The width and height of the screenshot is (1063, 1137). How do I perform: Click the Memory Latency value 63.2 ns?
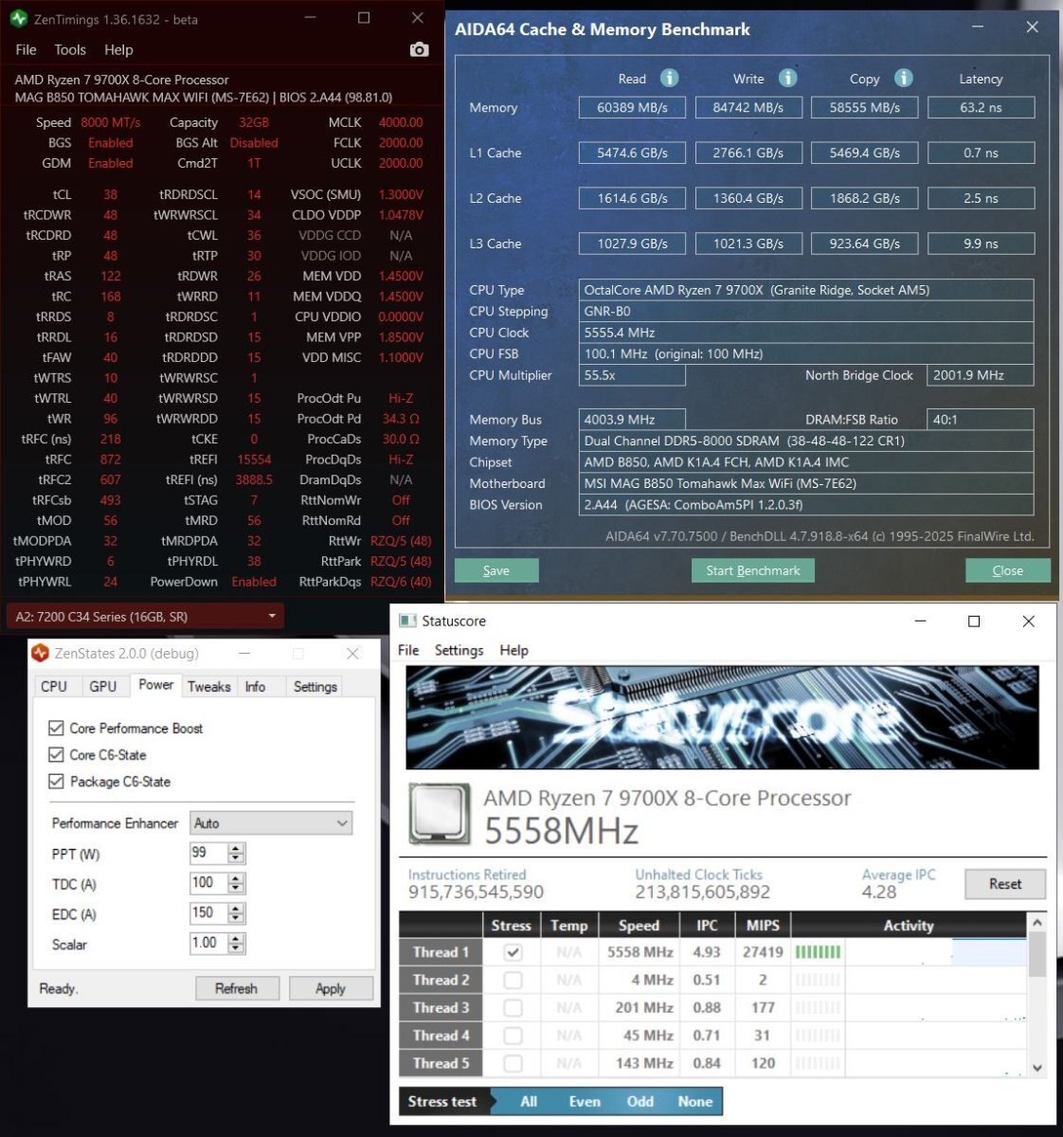[981, 107]
